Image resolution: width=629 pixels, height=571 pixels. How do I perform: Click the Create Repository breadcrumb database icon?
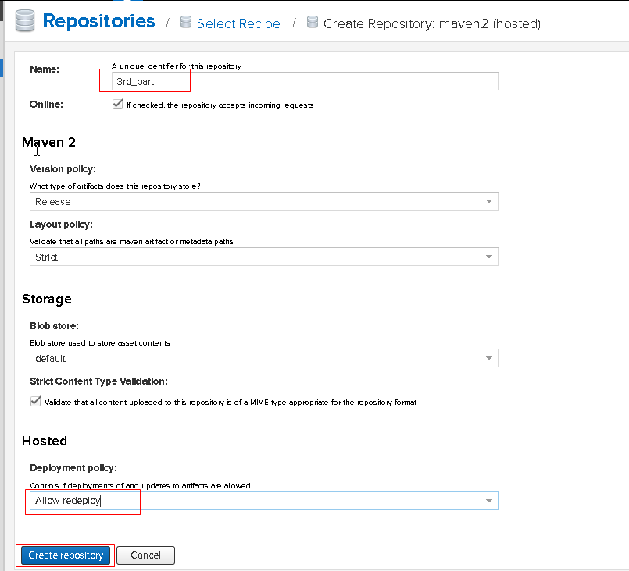313,22
